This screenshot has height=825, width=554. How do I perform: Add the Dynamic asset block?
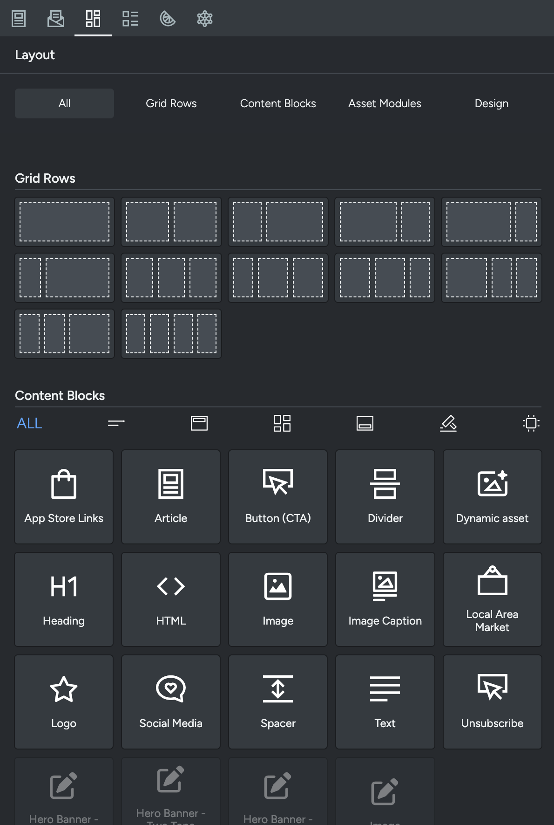[492, 497]
